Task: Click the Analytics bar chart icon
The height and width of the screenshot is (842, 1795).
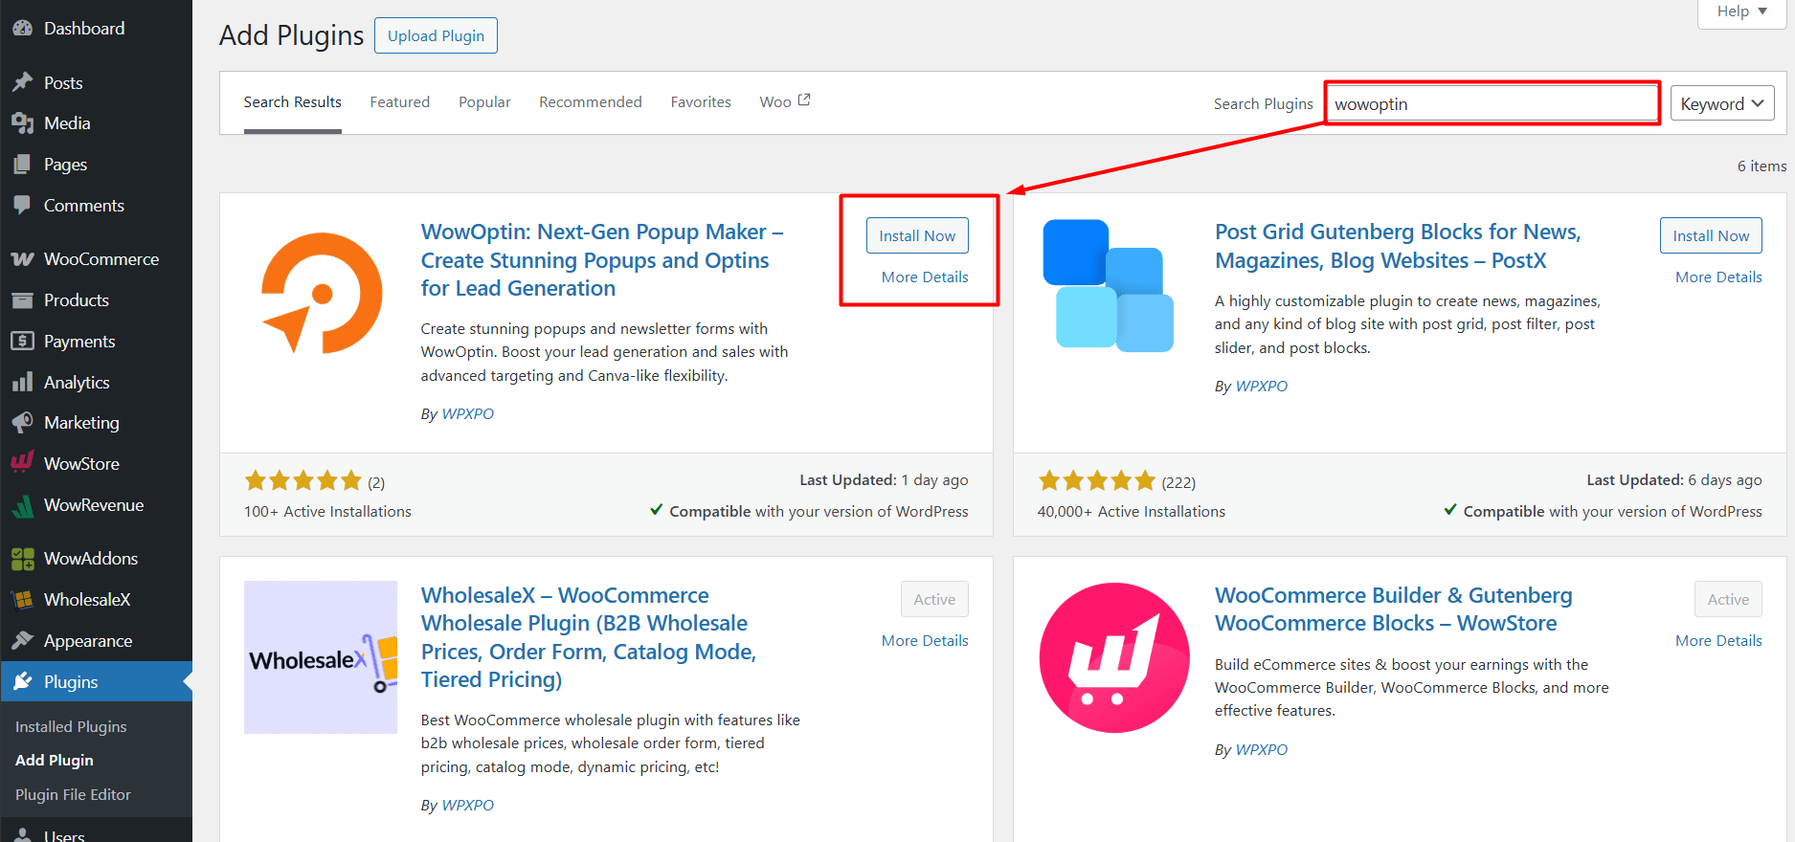Action: click(x=22, y=383)
